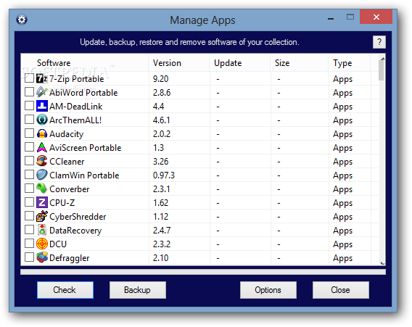Click the ClamWin Portable icon
Viewport: 412px width, 327px height.
pos(41,175)
